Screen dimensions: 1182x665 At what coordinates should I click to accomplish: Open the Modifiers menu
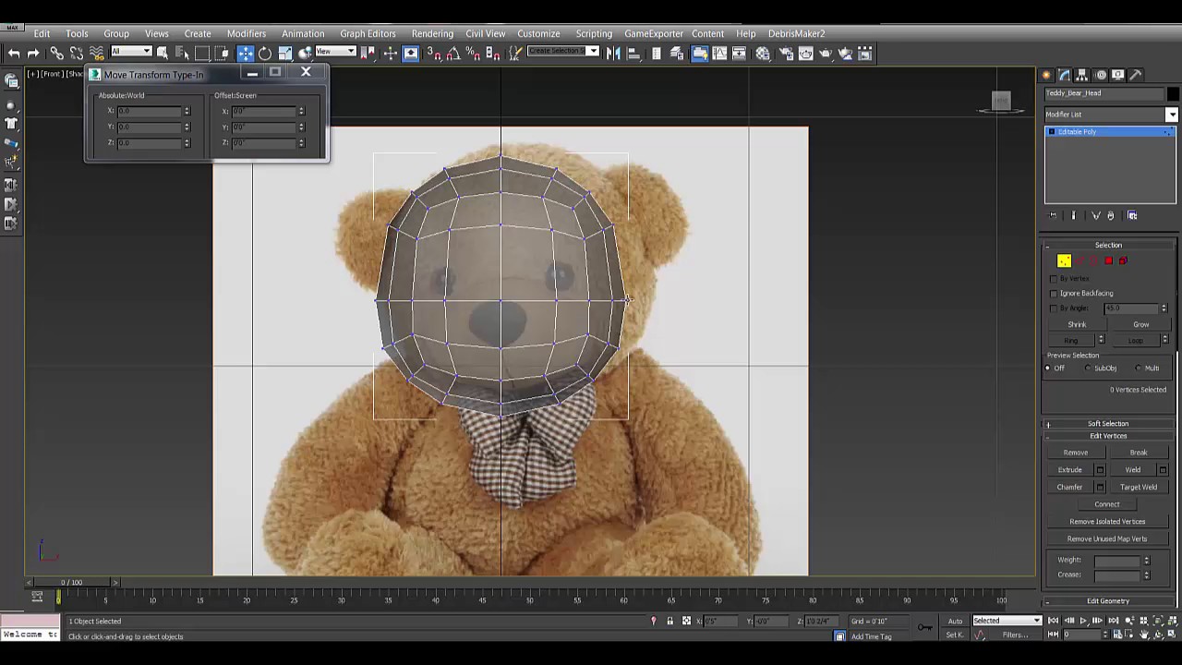[x=247, y=33]
